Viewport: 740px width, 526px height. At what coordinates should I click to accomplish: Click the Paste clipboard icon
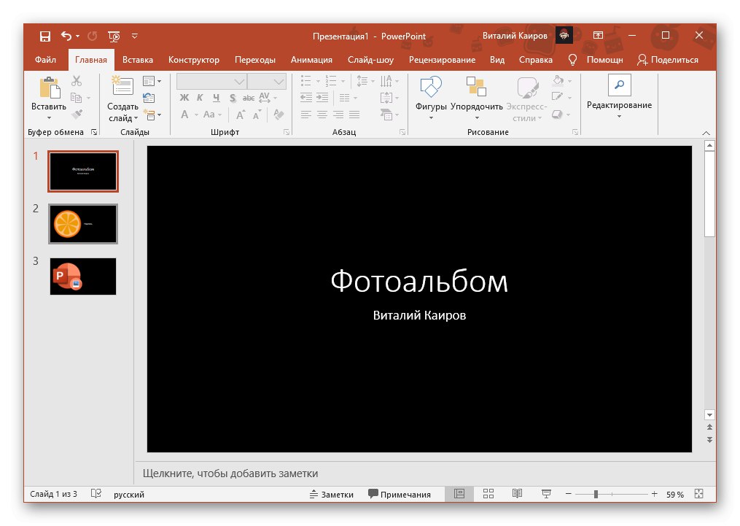coord(49,88)
